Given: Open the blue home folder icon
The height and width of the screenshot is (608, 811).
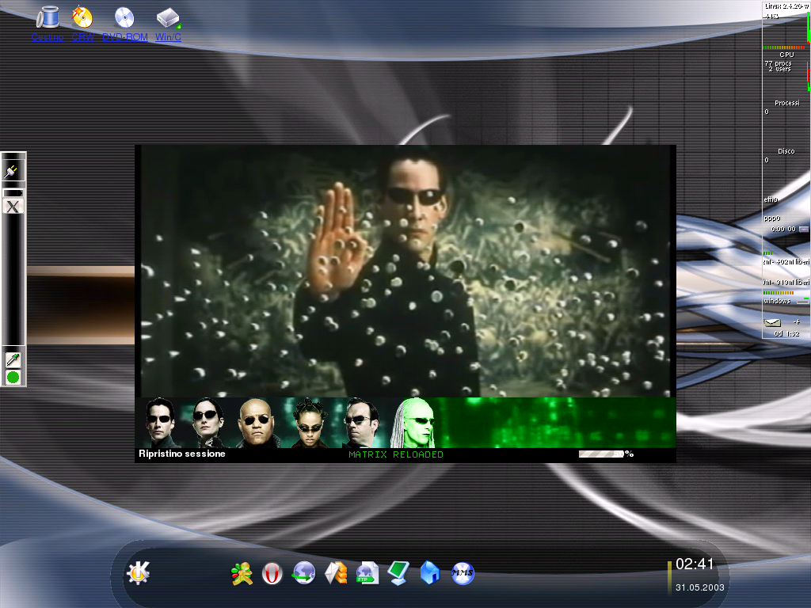Looking at the screenshot, I should (x=430, y=573).
